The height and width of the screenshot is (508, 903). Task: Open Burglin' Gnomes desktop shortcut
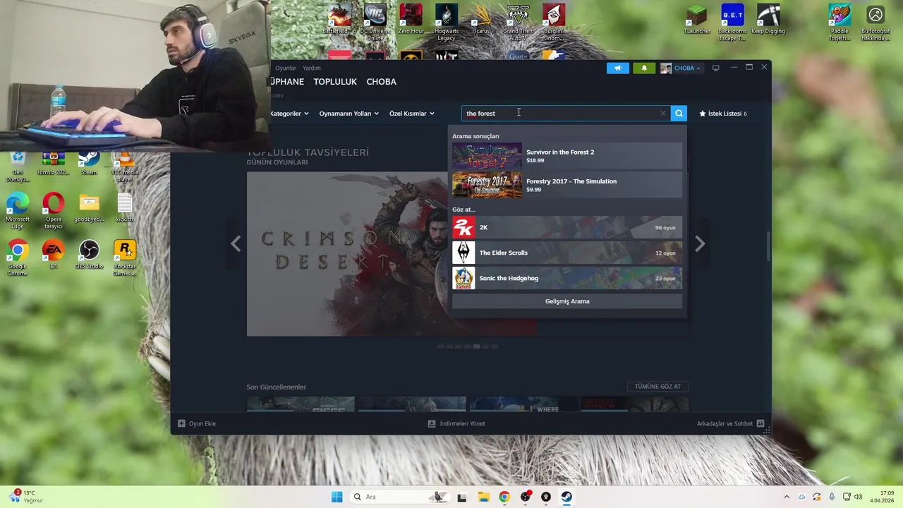[x=554, y=23]
